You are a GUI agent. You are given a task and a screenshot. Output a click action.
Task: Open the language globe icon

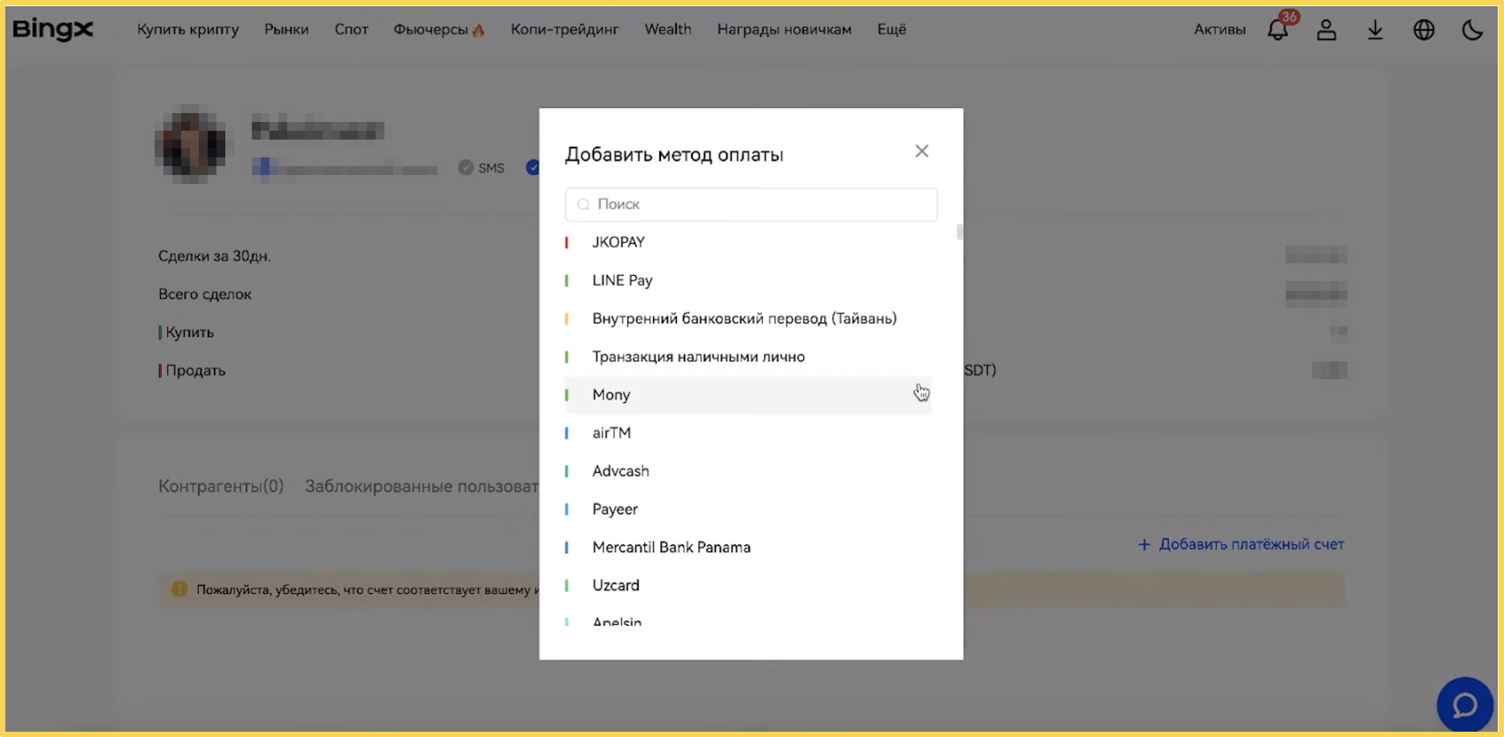[1424, 30]
